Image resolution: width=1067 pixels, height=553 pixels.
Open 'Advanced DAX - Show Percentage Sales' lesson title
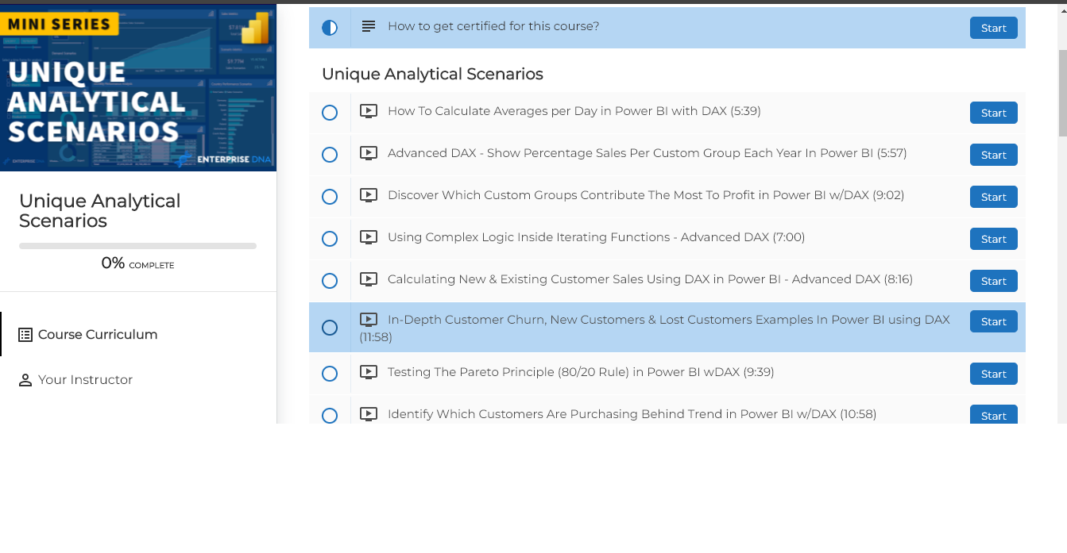coord(648,153)
